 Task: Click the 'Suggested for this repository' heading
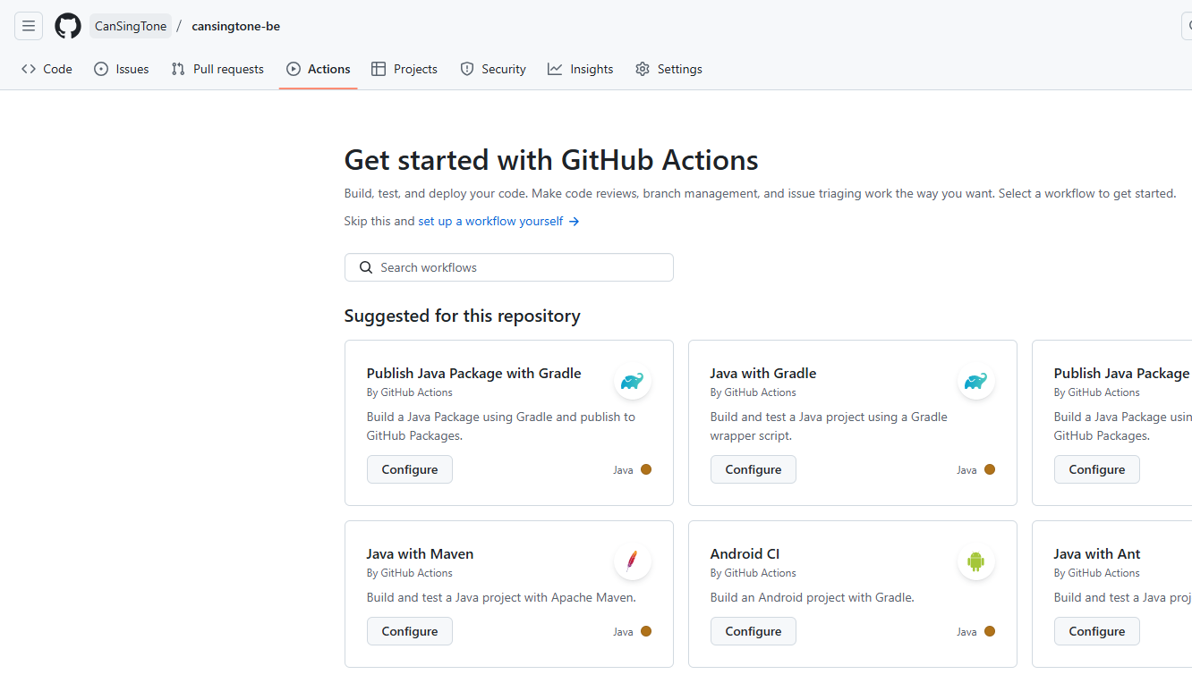click(x=462, y=316)
